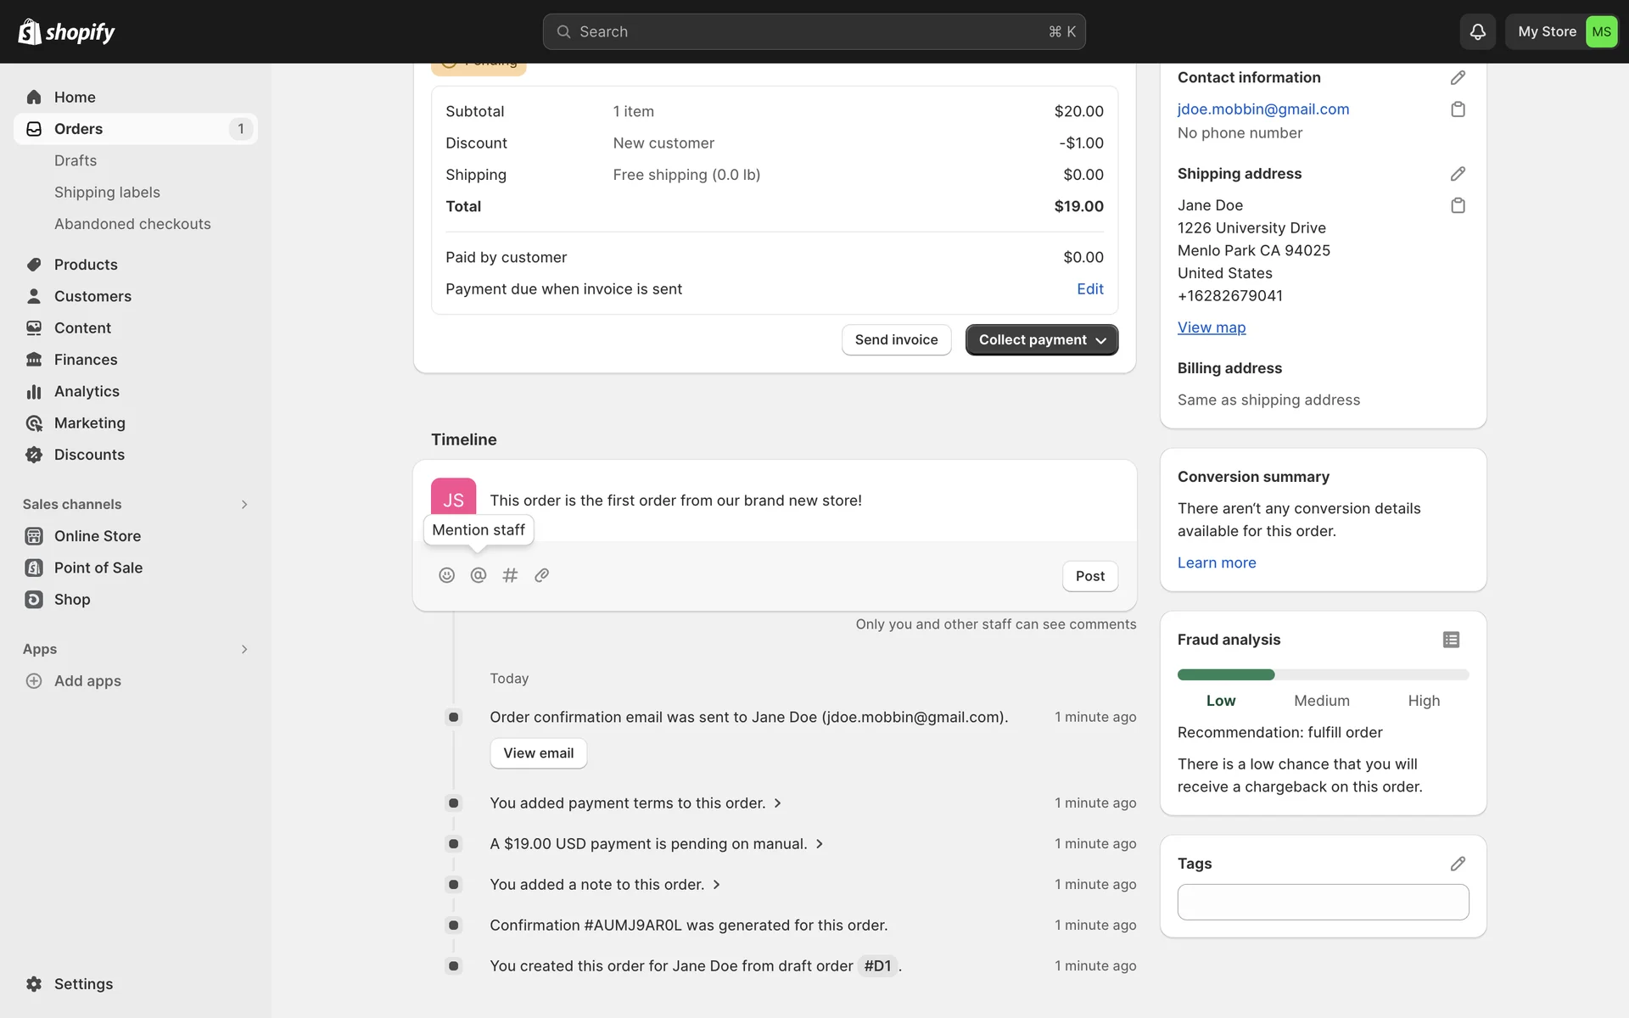Expand the Apps section chevron
The image size is (1629, 1018).
244,649
